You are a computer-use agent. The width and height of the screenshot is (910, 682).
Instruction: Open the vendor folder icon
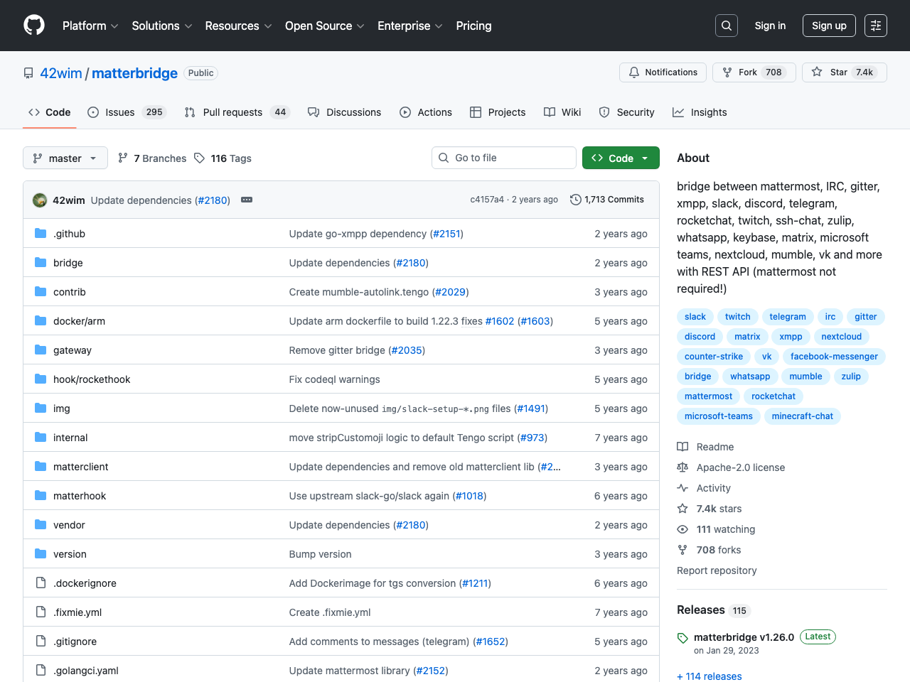[x=41, y=525]
